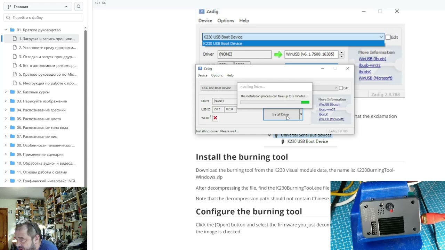Click the camera module video thumbnail

click(388, 215)
